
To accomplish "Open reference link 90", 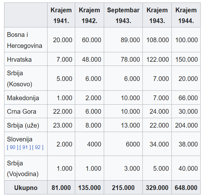I will [13, 147].
